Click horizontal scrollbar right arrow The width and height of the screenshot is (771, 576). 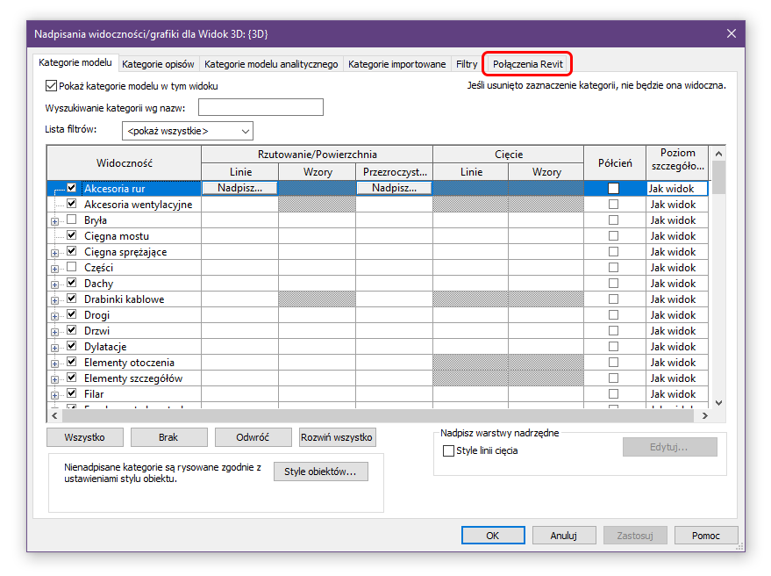(x=704, y=416)
